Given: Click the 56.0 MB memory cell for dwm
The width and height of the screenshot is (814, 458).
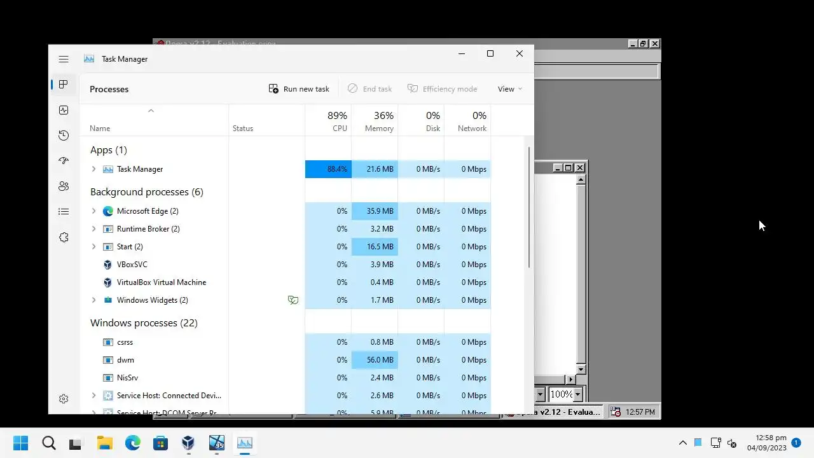Looking at the screenshot, I should pos(375,360).
